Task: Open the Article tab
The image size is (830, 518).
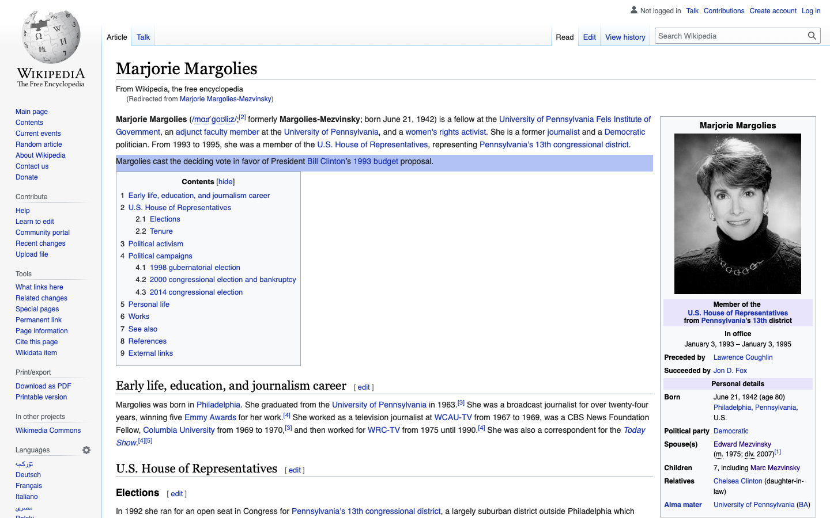Action: coord(117,37)
